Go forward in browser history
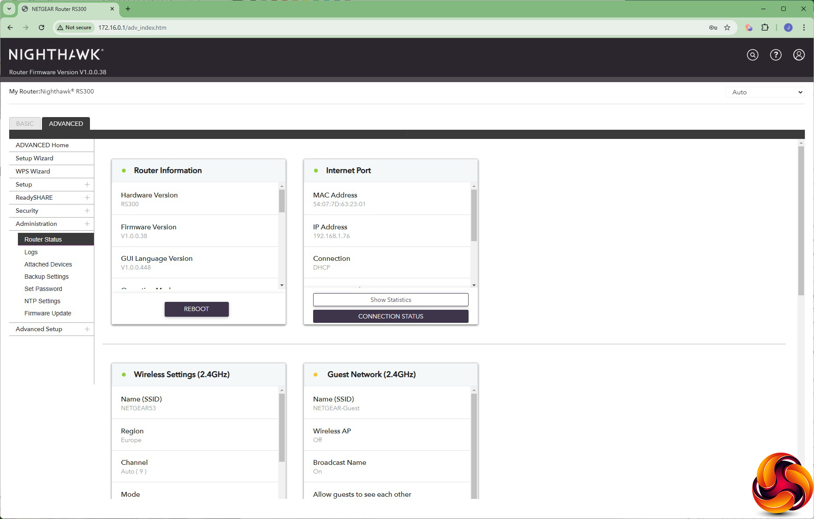 pyautogui.click(x=26, y=28)
